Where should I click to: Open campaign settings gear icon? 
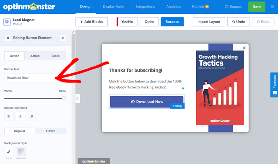(x=7, y=22)
